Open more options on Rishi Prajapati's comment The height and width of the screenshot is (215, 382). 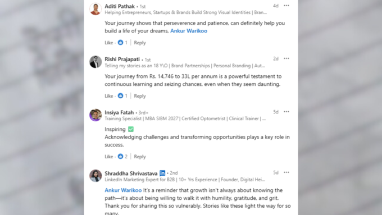(286, 58)
